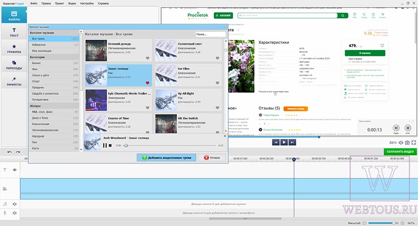Take a snapshot with the camera icon
418x226 pixels.
pos(407,142)
